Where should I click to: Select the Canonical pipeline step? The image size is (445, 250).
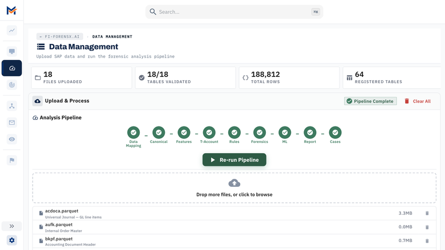(x=159, y=135)
